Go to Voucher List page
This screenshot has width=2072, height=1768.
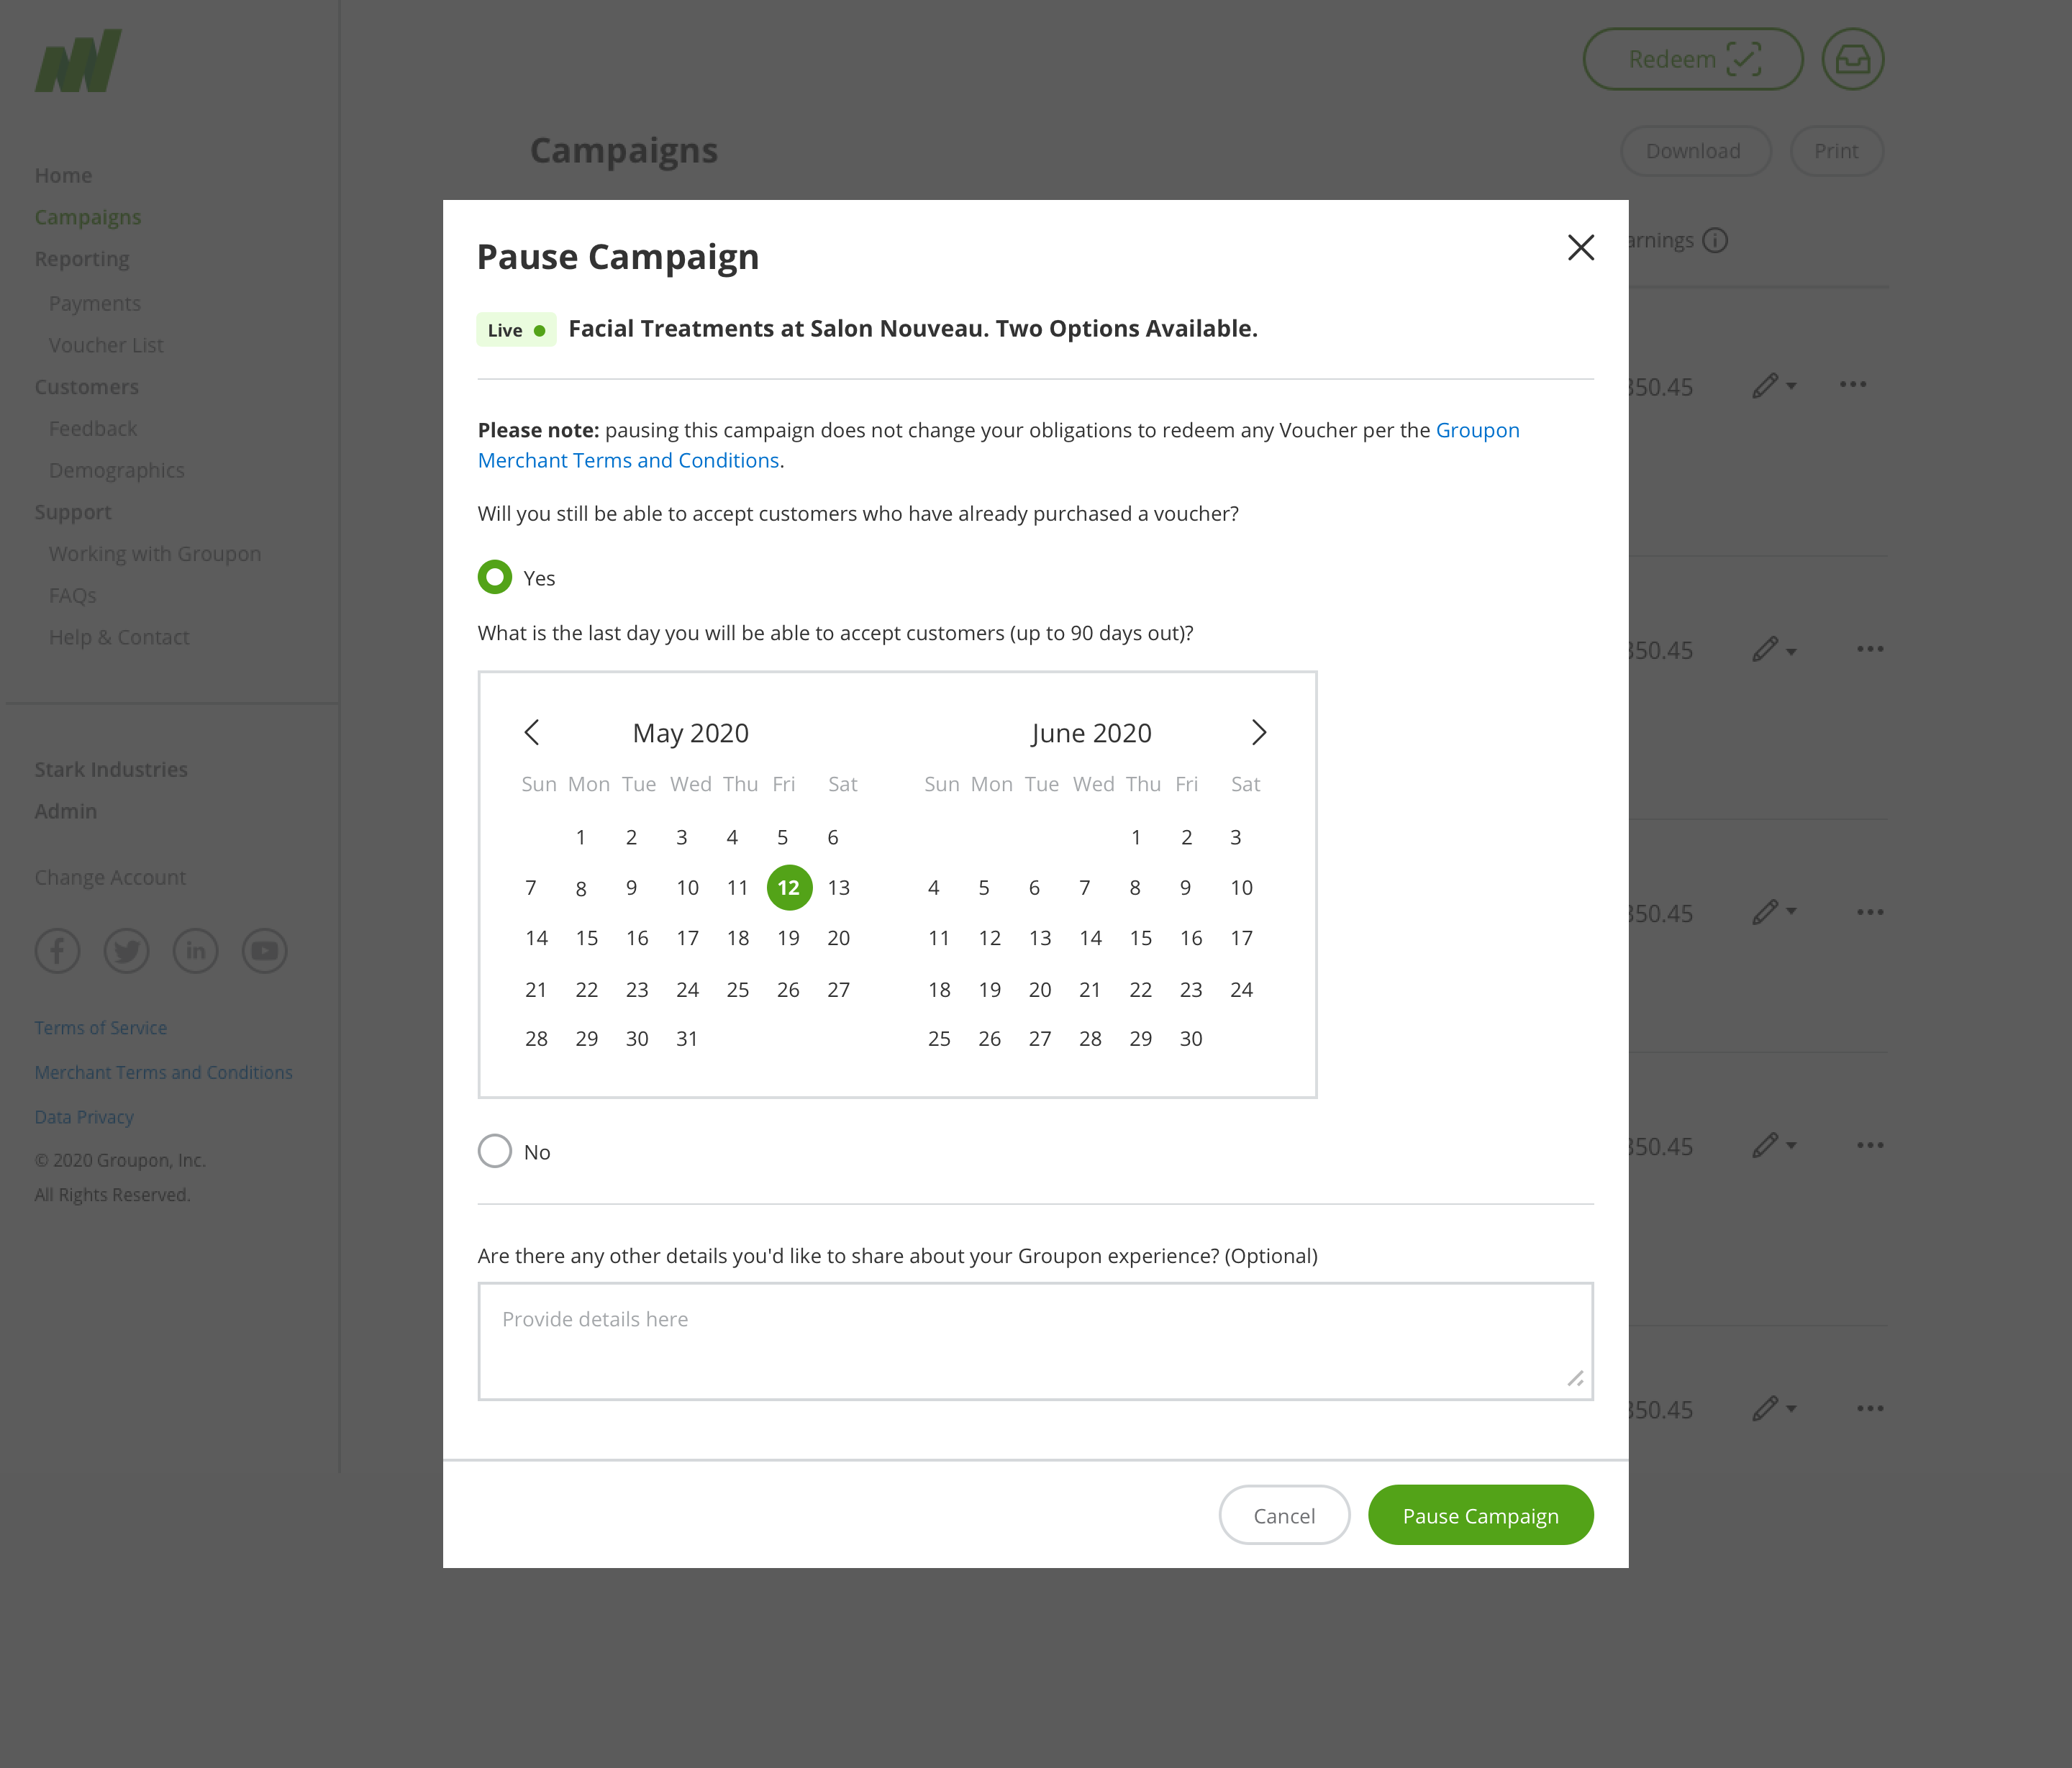click(x=106, y=346)
